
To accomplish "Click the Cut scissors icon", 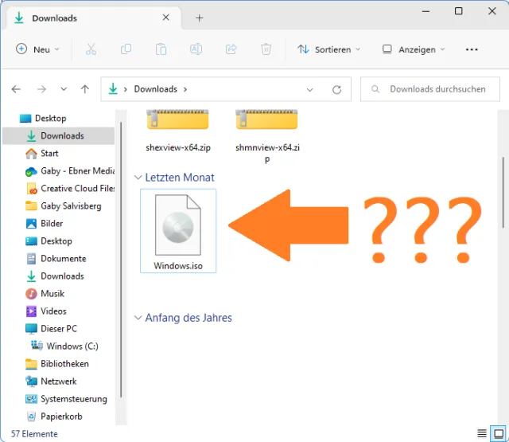I will pos(91,49).
